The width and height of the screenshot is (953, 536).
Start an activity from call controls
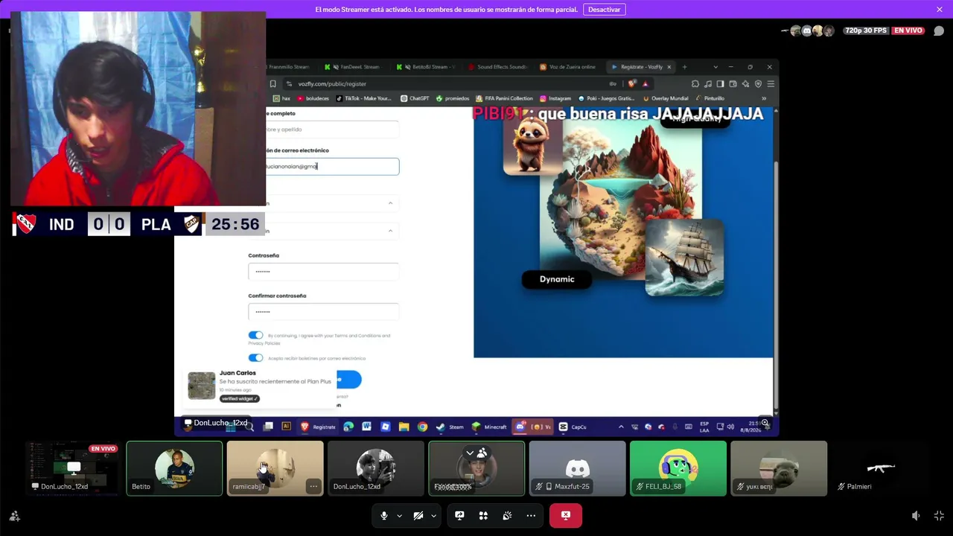(483, 515)
